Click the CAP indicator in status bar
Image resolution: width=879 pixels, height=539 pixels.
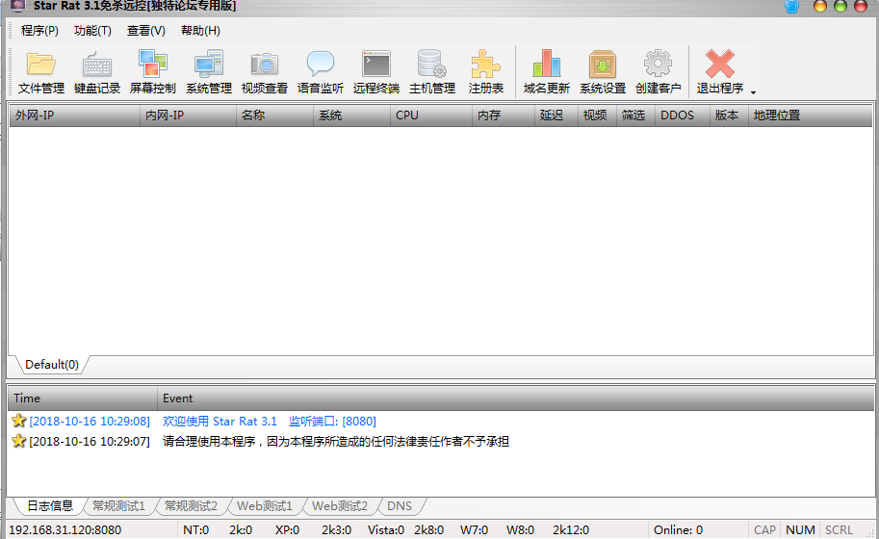pyautogui.click(x=764, y=530)
